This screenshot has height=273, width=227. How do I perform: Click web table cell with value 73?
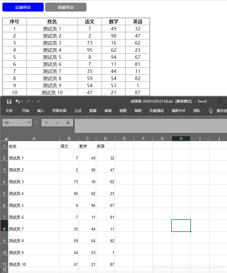click(89, 43)
